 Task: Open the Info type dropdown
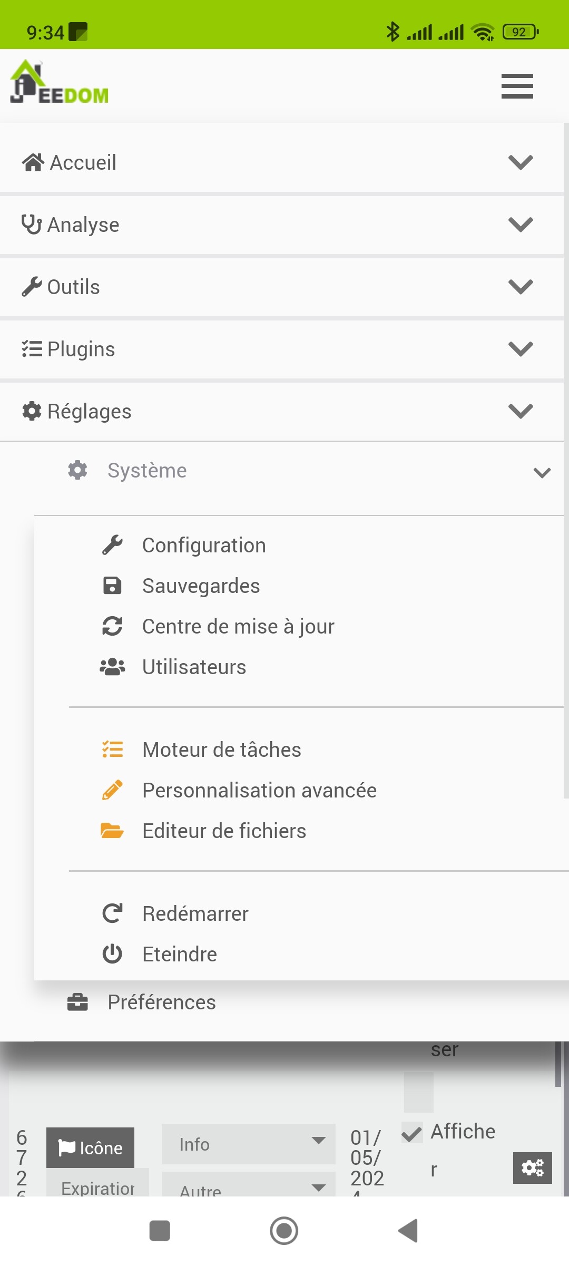[x=248, y=1144]
